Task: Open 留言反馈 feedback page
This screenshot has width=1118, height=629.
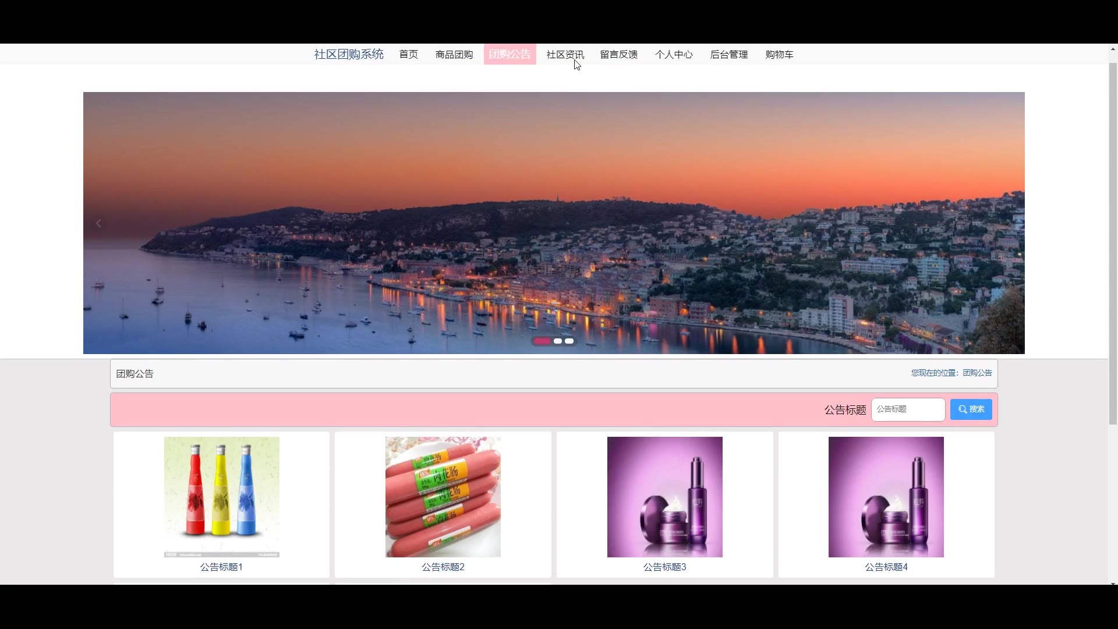Action: (618, 55)
